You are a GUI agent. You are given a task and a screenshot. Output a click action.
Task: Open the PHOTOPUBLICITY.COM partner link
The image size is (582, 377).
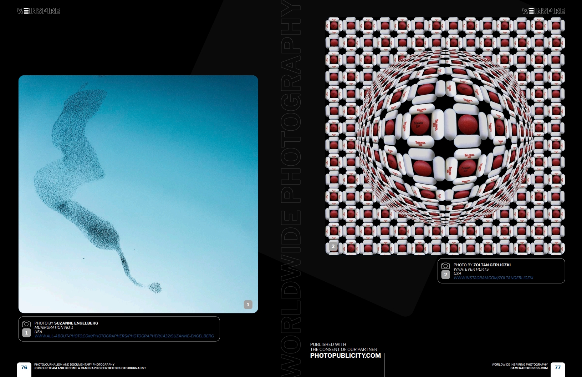(346, 356)
